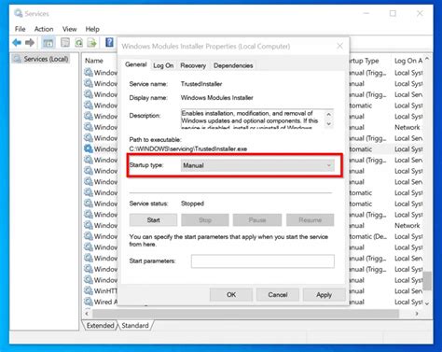Toggle the Show/Hide Console Tree toolbar icon
Screen dimensions: 442x352
coord(48,43)
